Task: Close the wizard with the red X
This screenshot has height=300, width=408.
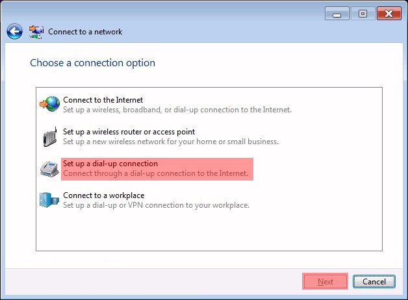Action: click(x=389, y=14)
